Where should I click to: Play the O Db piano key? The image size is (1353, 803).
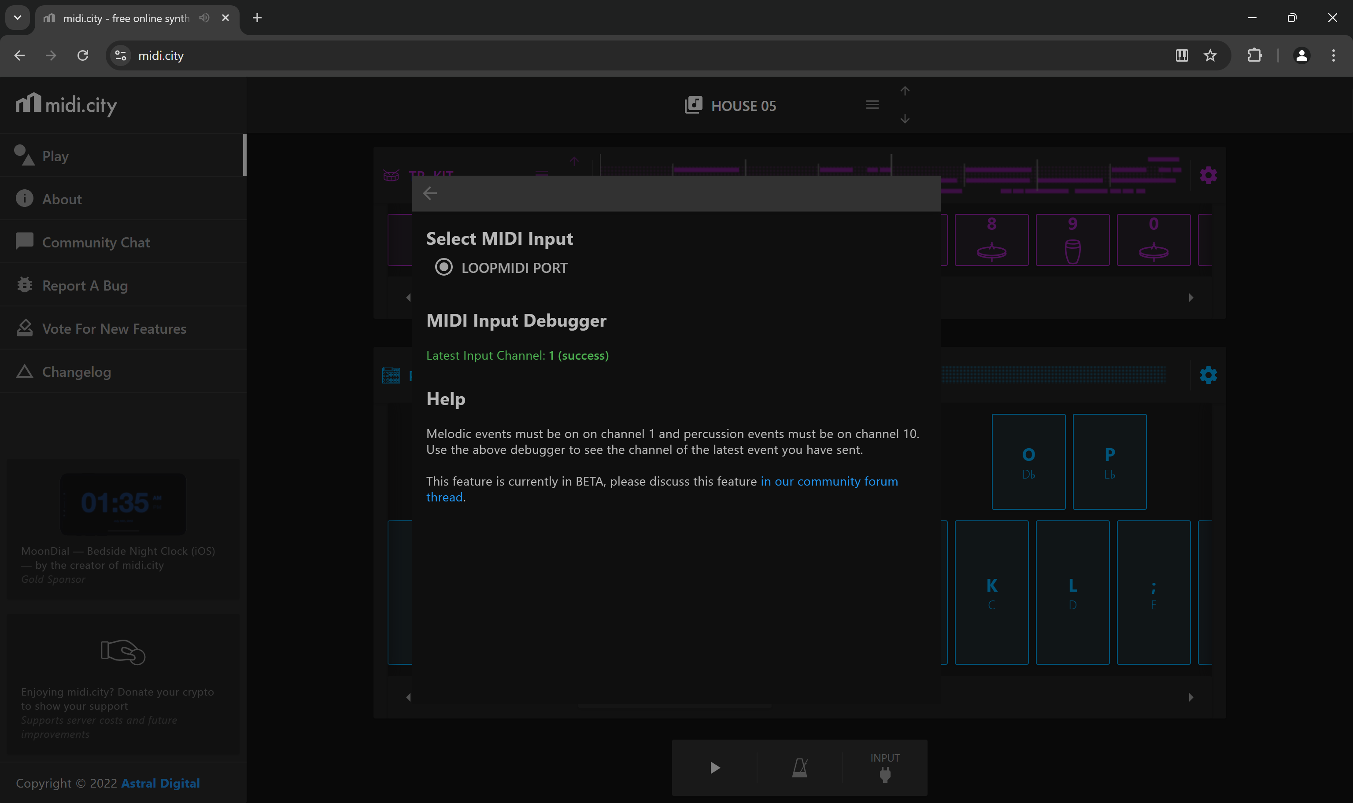(x=1029, y=461)
